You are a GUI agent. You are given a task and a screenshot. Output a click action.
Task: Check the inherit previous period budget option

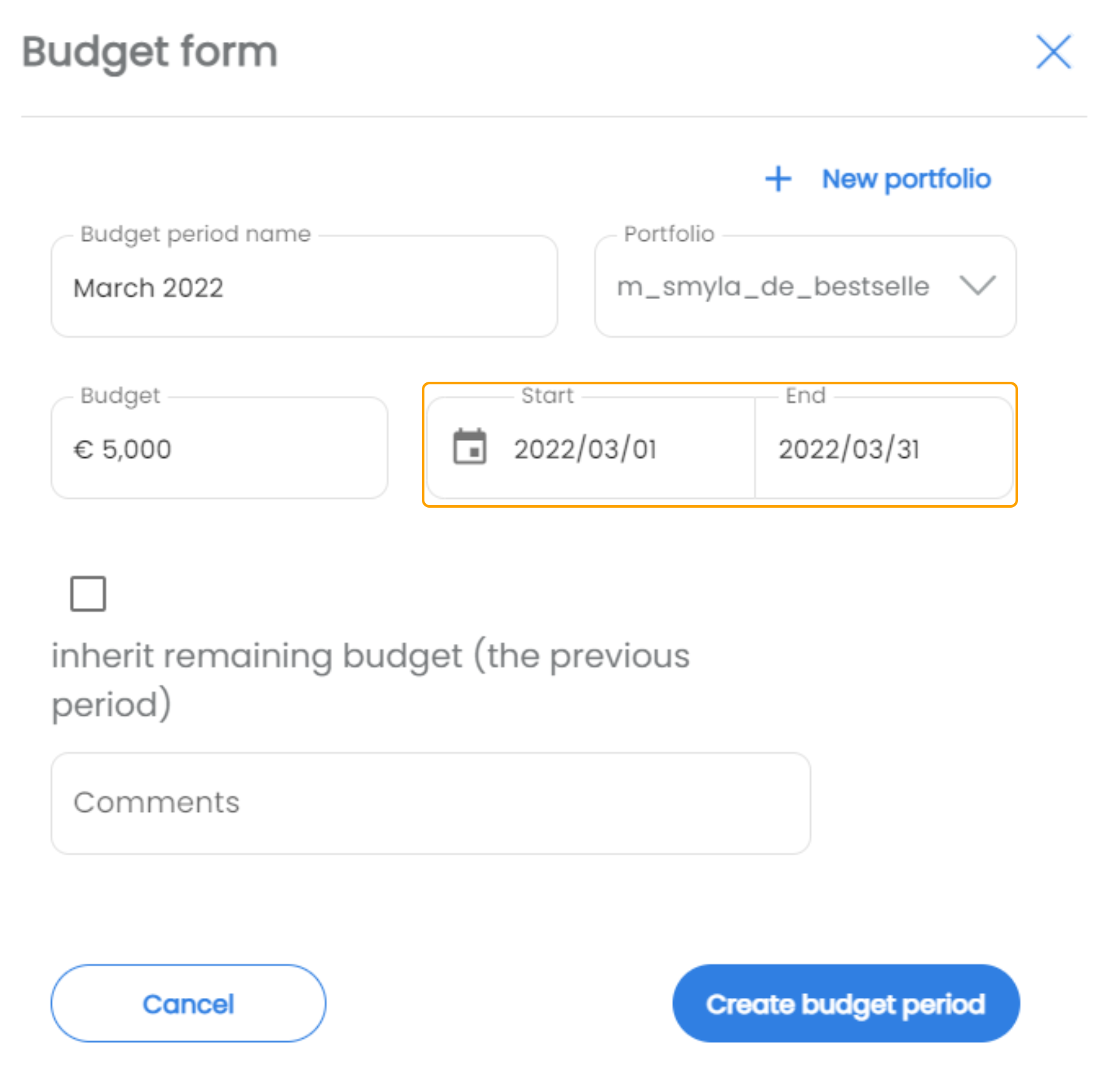[x=87, y=592]
